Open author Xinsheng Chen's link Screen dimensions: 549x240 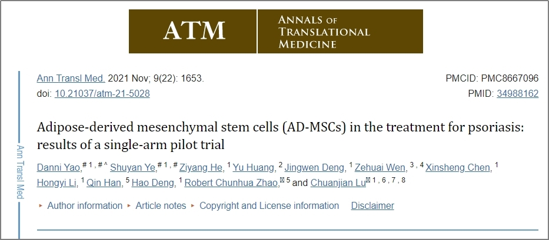coord(458,168)
